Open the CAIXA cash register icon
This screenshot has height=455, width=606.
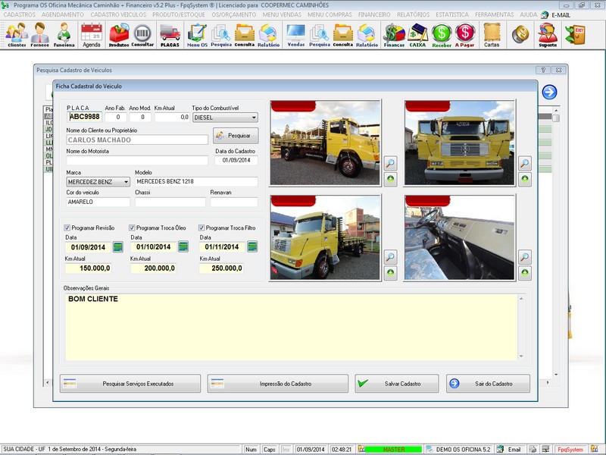tap(417, 34)
